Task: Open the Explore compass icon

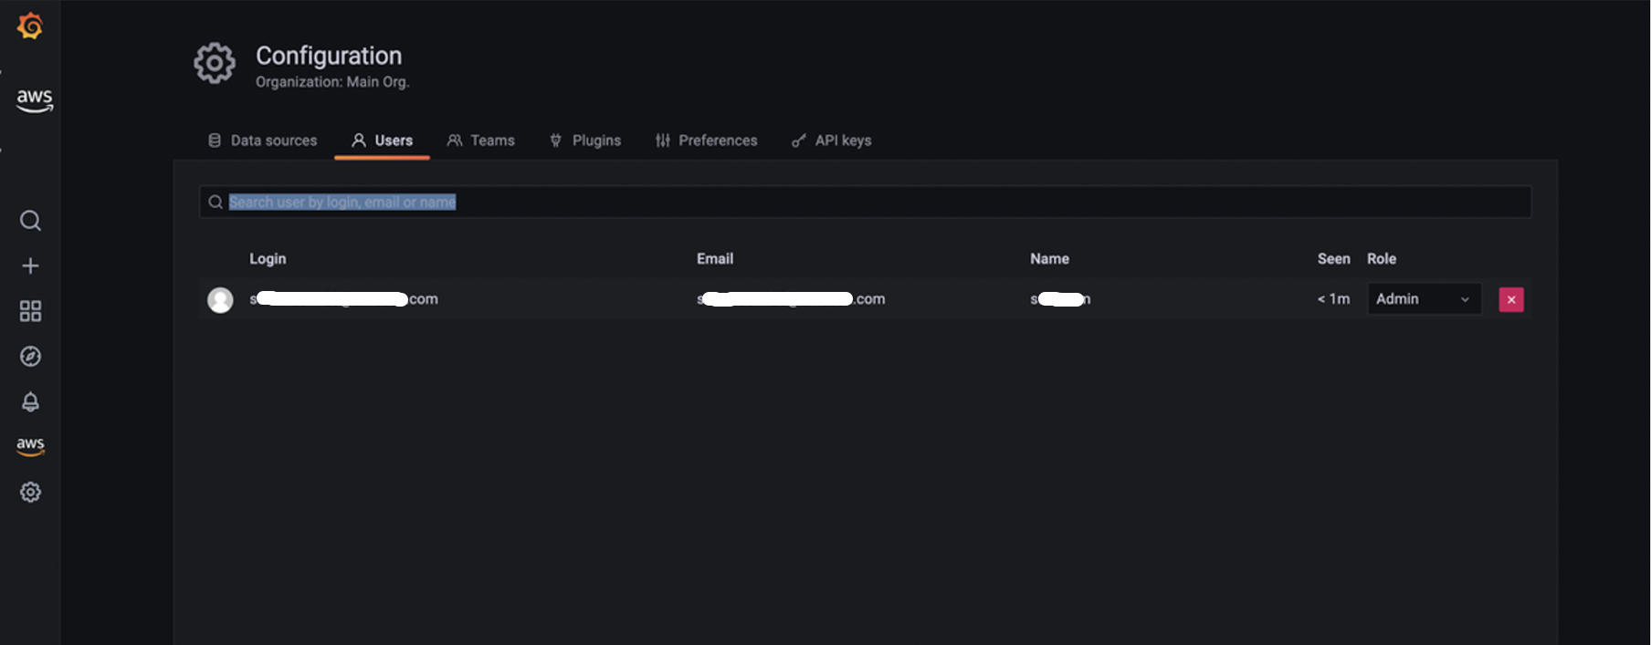Action: [30, 357]
